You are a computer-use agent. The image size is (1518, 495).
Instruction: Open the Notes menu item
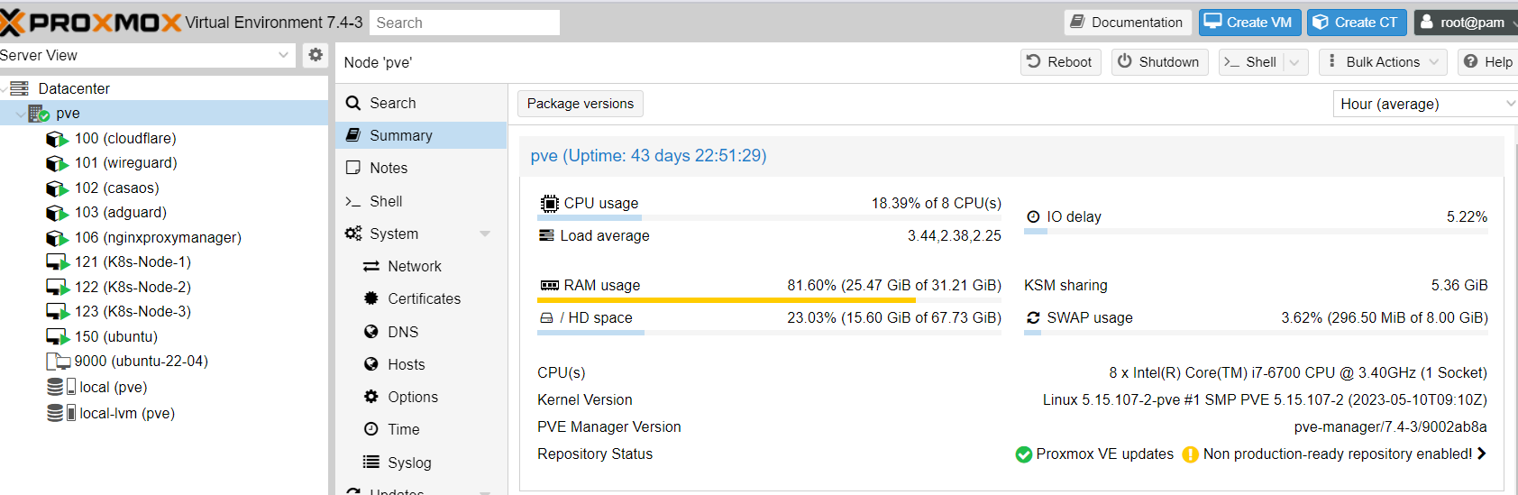coord(389,168)
